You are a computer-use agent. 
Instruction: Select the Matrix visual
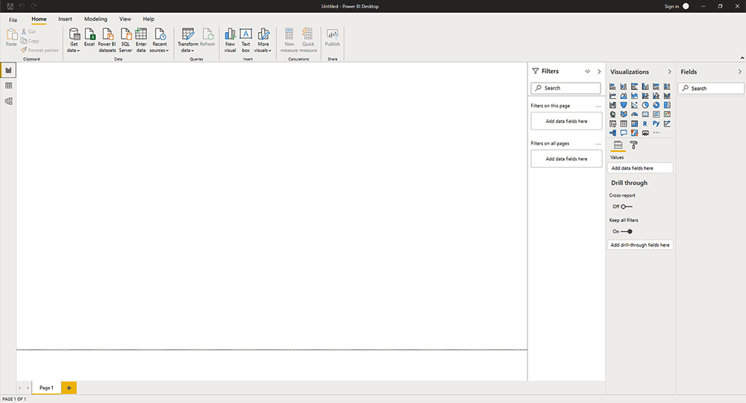(x=634, y=124)
